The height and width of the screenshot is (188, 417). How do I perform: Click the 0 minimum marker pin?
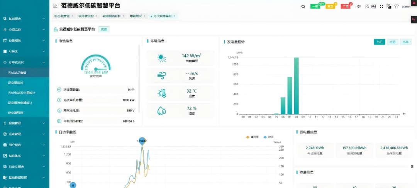point(73,185)
